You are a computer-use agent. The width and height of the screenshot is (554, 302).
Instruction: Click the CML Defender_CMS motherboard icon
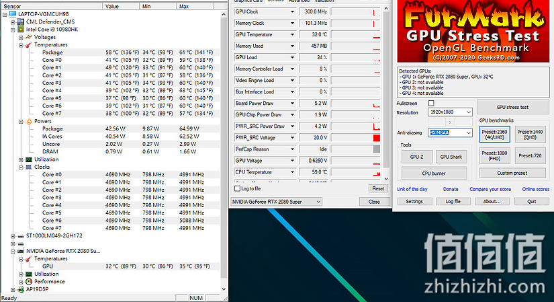pos(21,22)
